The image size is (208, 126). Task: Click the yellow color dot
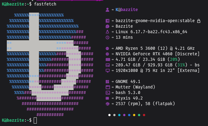134,115
